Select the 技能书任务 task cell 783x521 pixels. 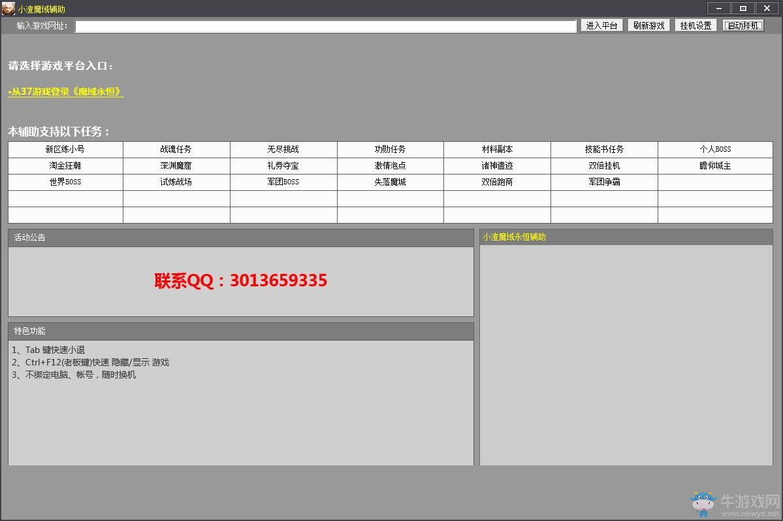coord(604,150)
